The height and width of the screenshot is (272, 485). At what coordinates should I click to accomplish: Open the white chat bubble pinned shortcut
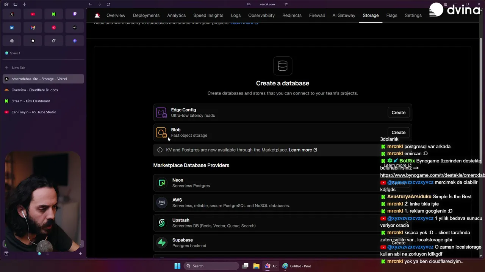click(x=33, y=41)
